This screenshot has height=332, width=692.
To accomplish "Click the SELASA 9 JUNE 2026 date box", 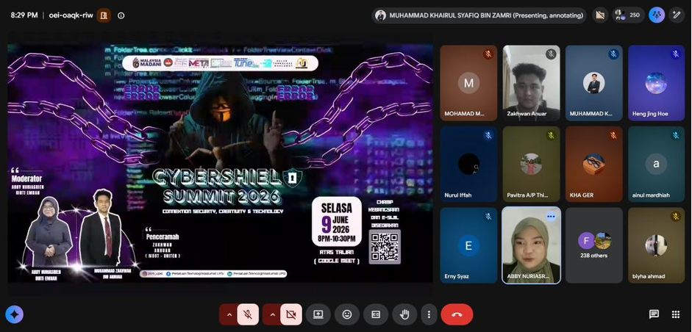I will 337,222.
